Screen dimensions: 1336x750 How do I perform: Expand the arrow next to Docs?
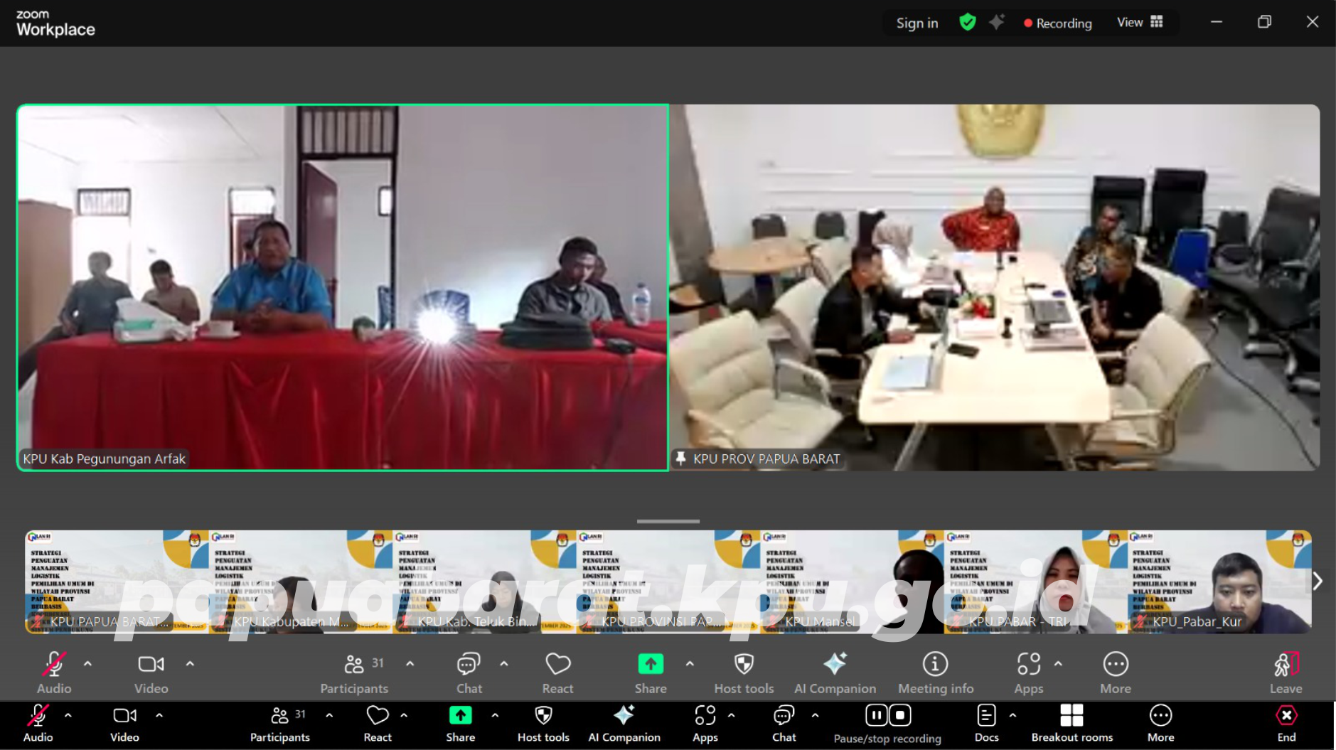point(1012,715)
